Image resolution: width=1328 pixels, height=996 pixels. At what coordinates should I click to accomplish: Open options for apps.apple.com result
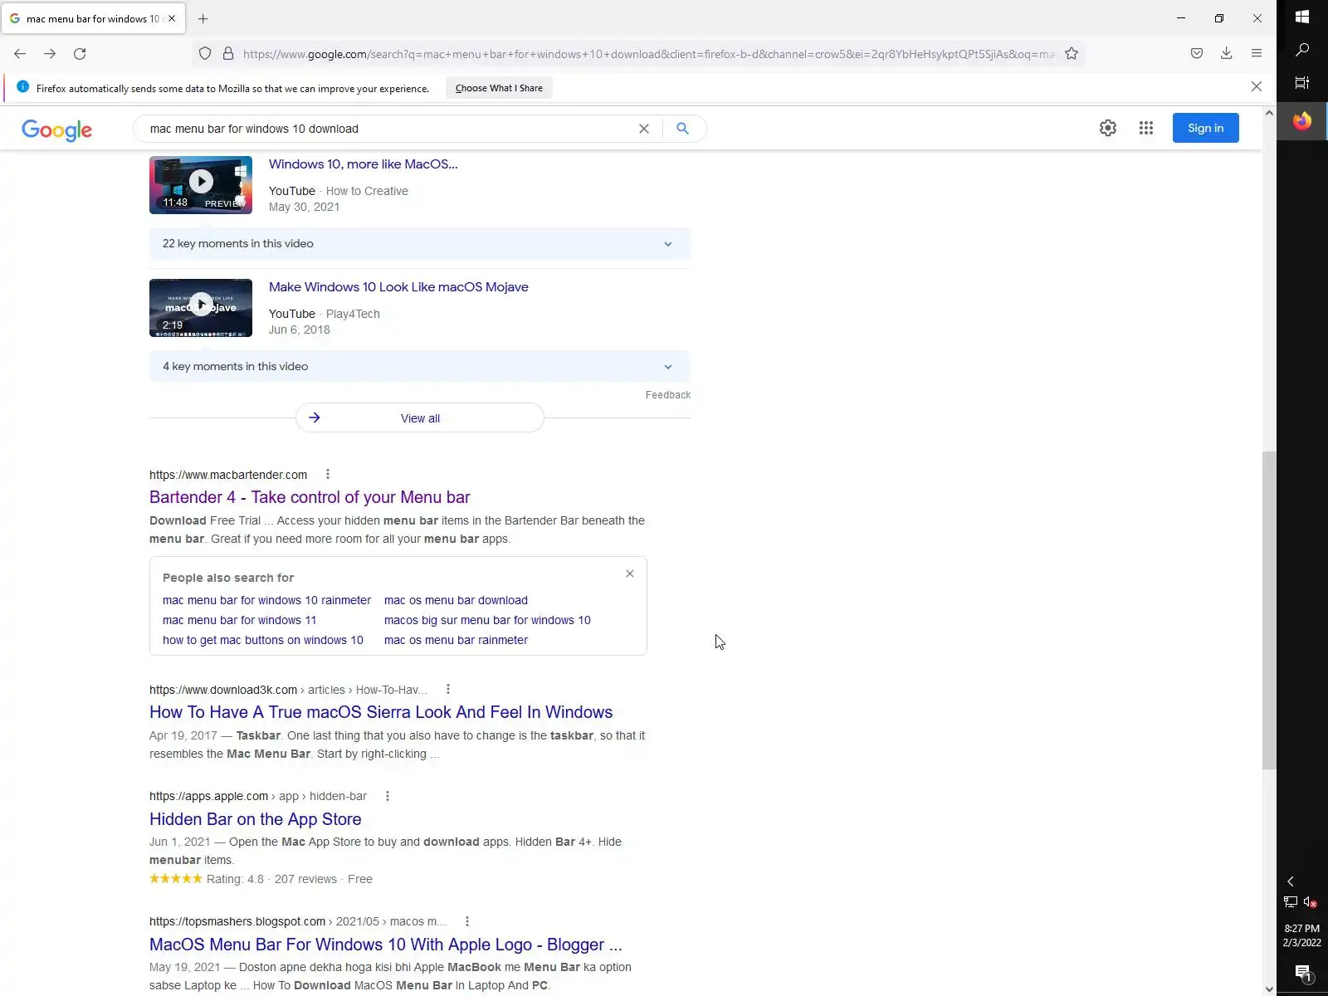(x=388, y=796)
